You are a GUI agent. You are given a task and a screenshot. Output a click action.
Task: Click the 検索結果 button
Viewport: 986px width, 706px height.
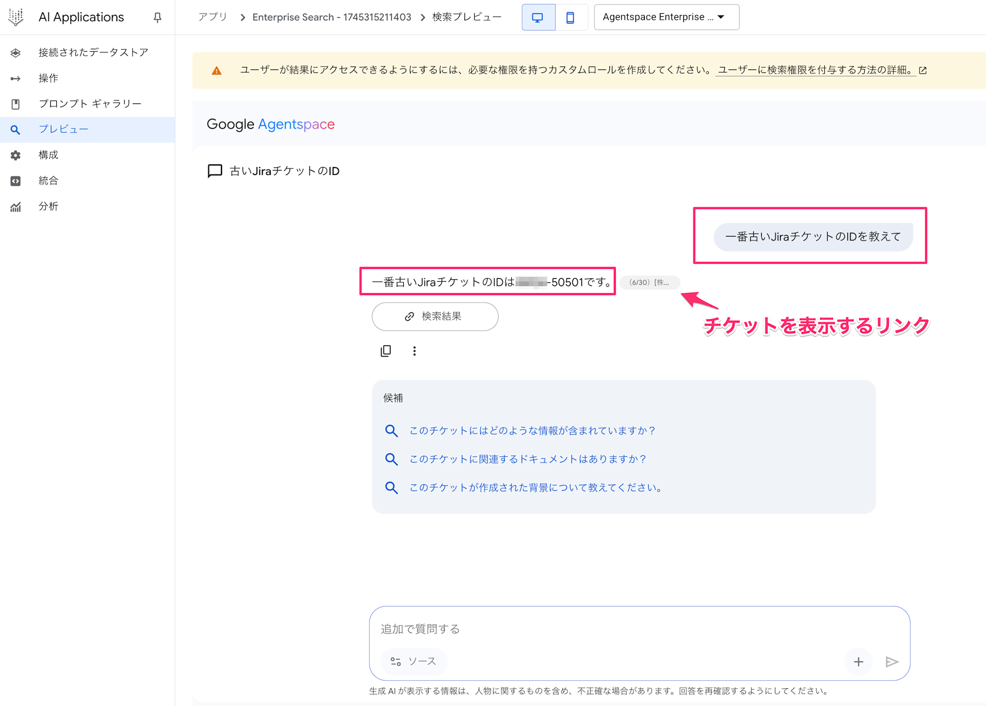click(x=435, y=316)
